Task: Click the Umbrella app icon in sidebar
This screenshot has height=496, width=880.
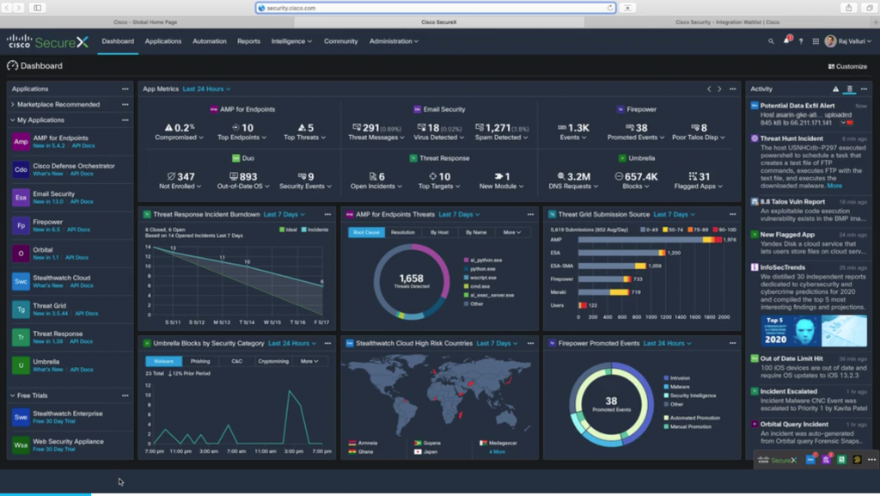Action: (x=21, y=365)
